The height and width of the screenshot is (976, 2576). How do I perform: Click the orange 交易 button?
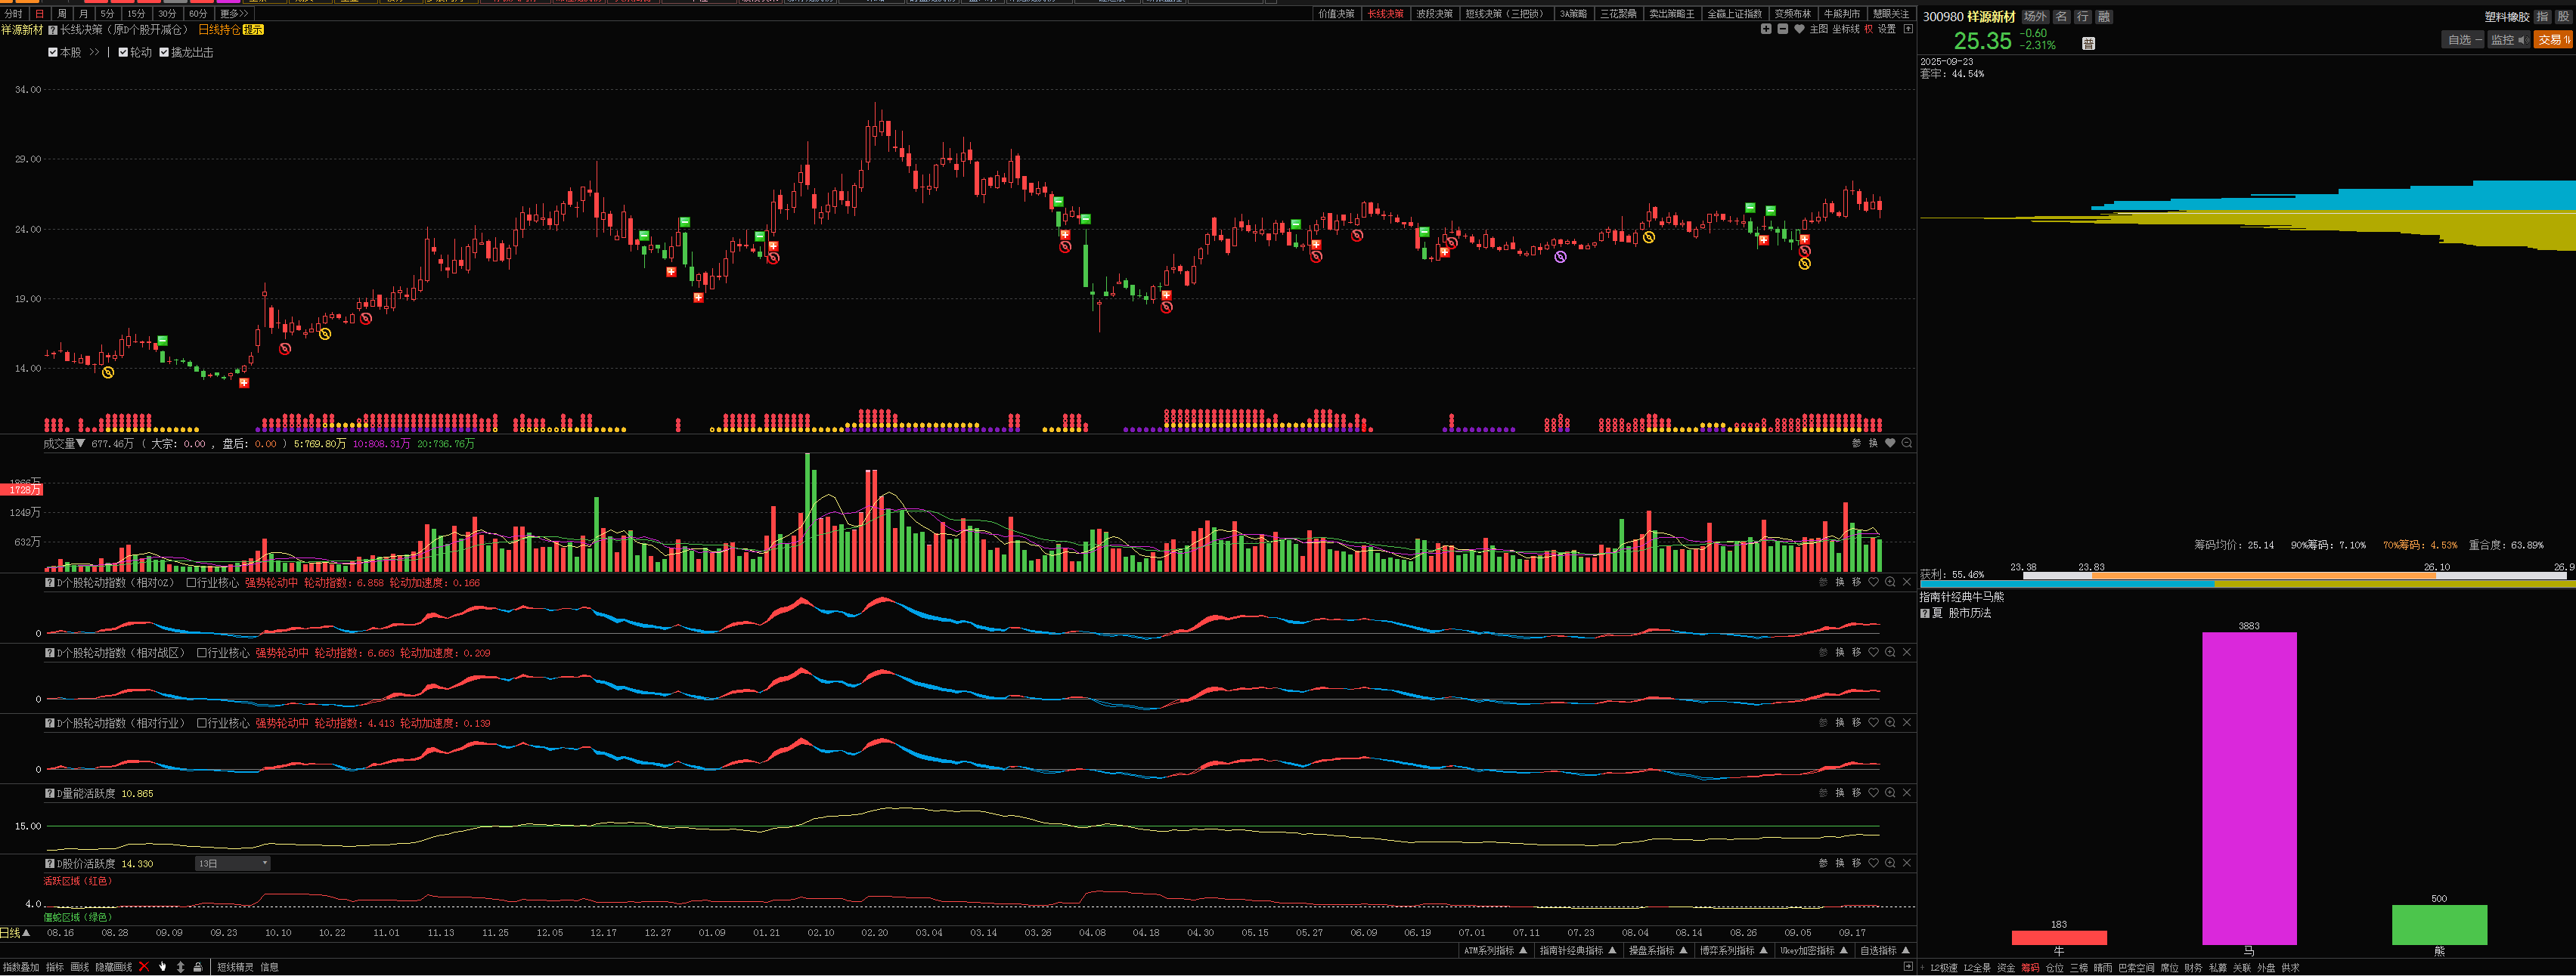click(x=2552, y=40)
